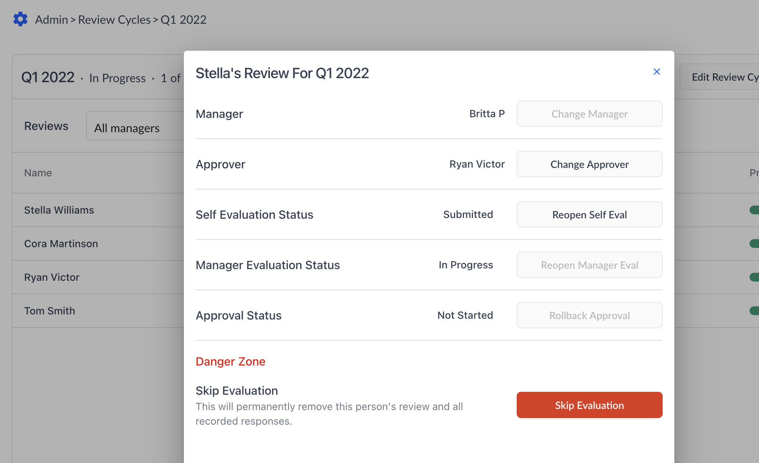Select the Stella Williams row

pos(59,210)
